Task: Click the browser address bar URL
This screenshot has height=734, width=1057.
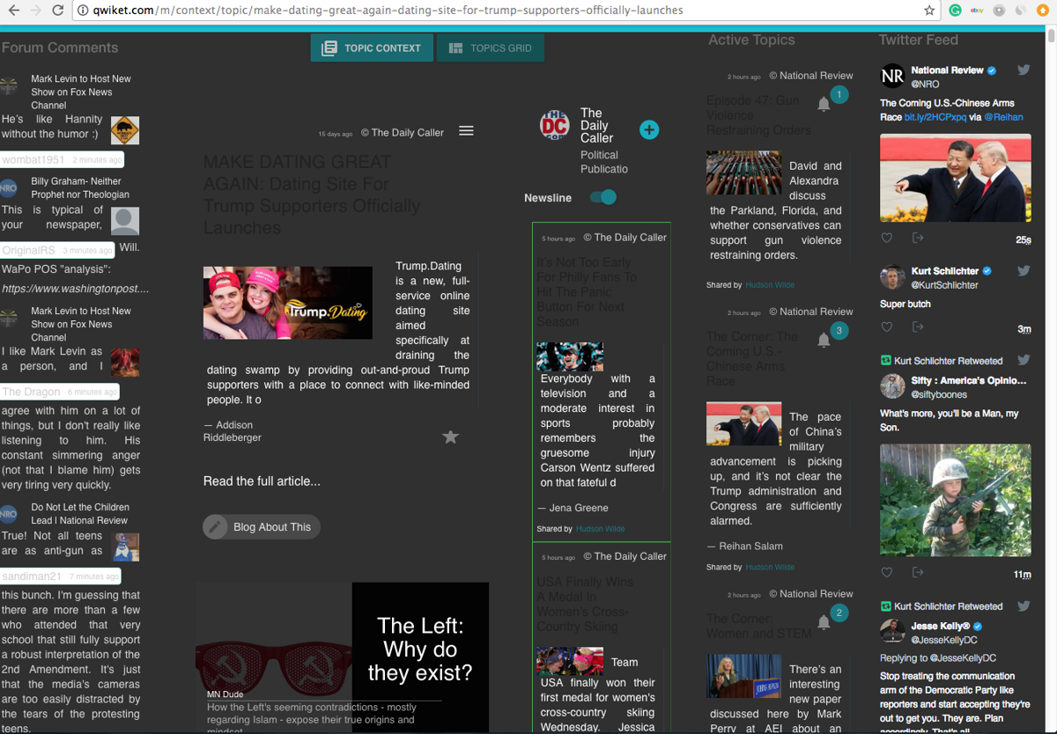Action: coord(388,11)
